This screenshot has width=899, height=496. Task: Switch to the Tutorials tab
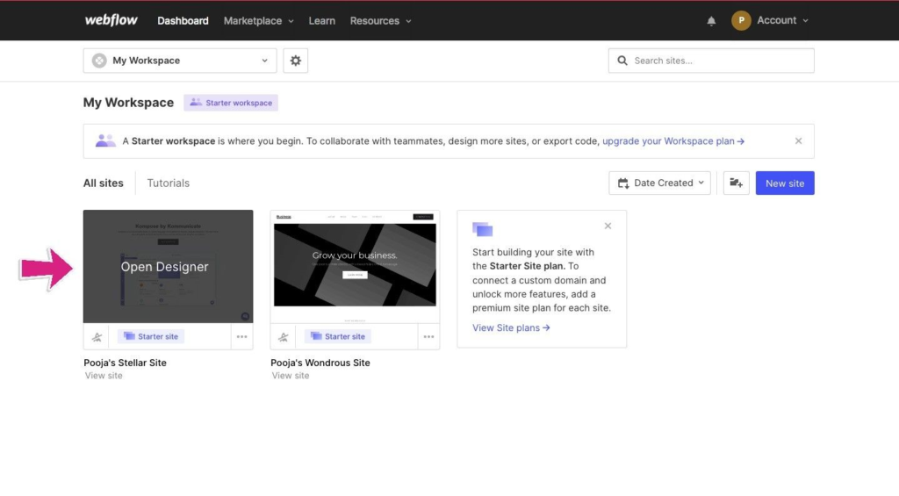[169, 183]
